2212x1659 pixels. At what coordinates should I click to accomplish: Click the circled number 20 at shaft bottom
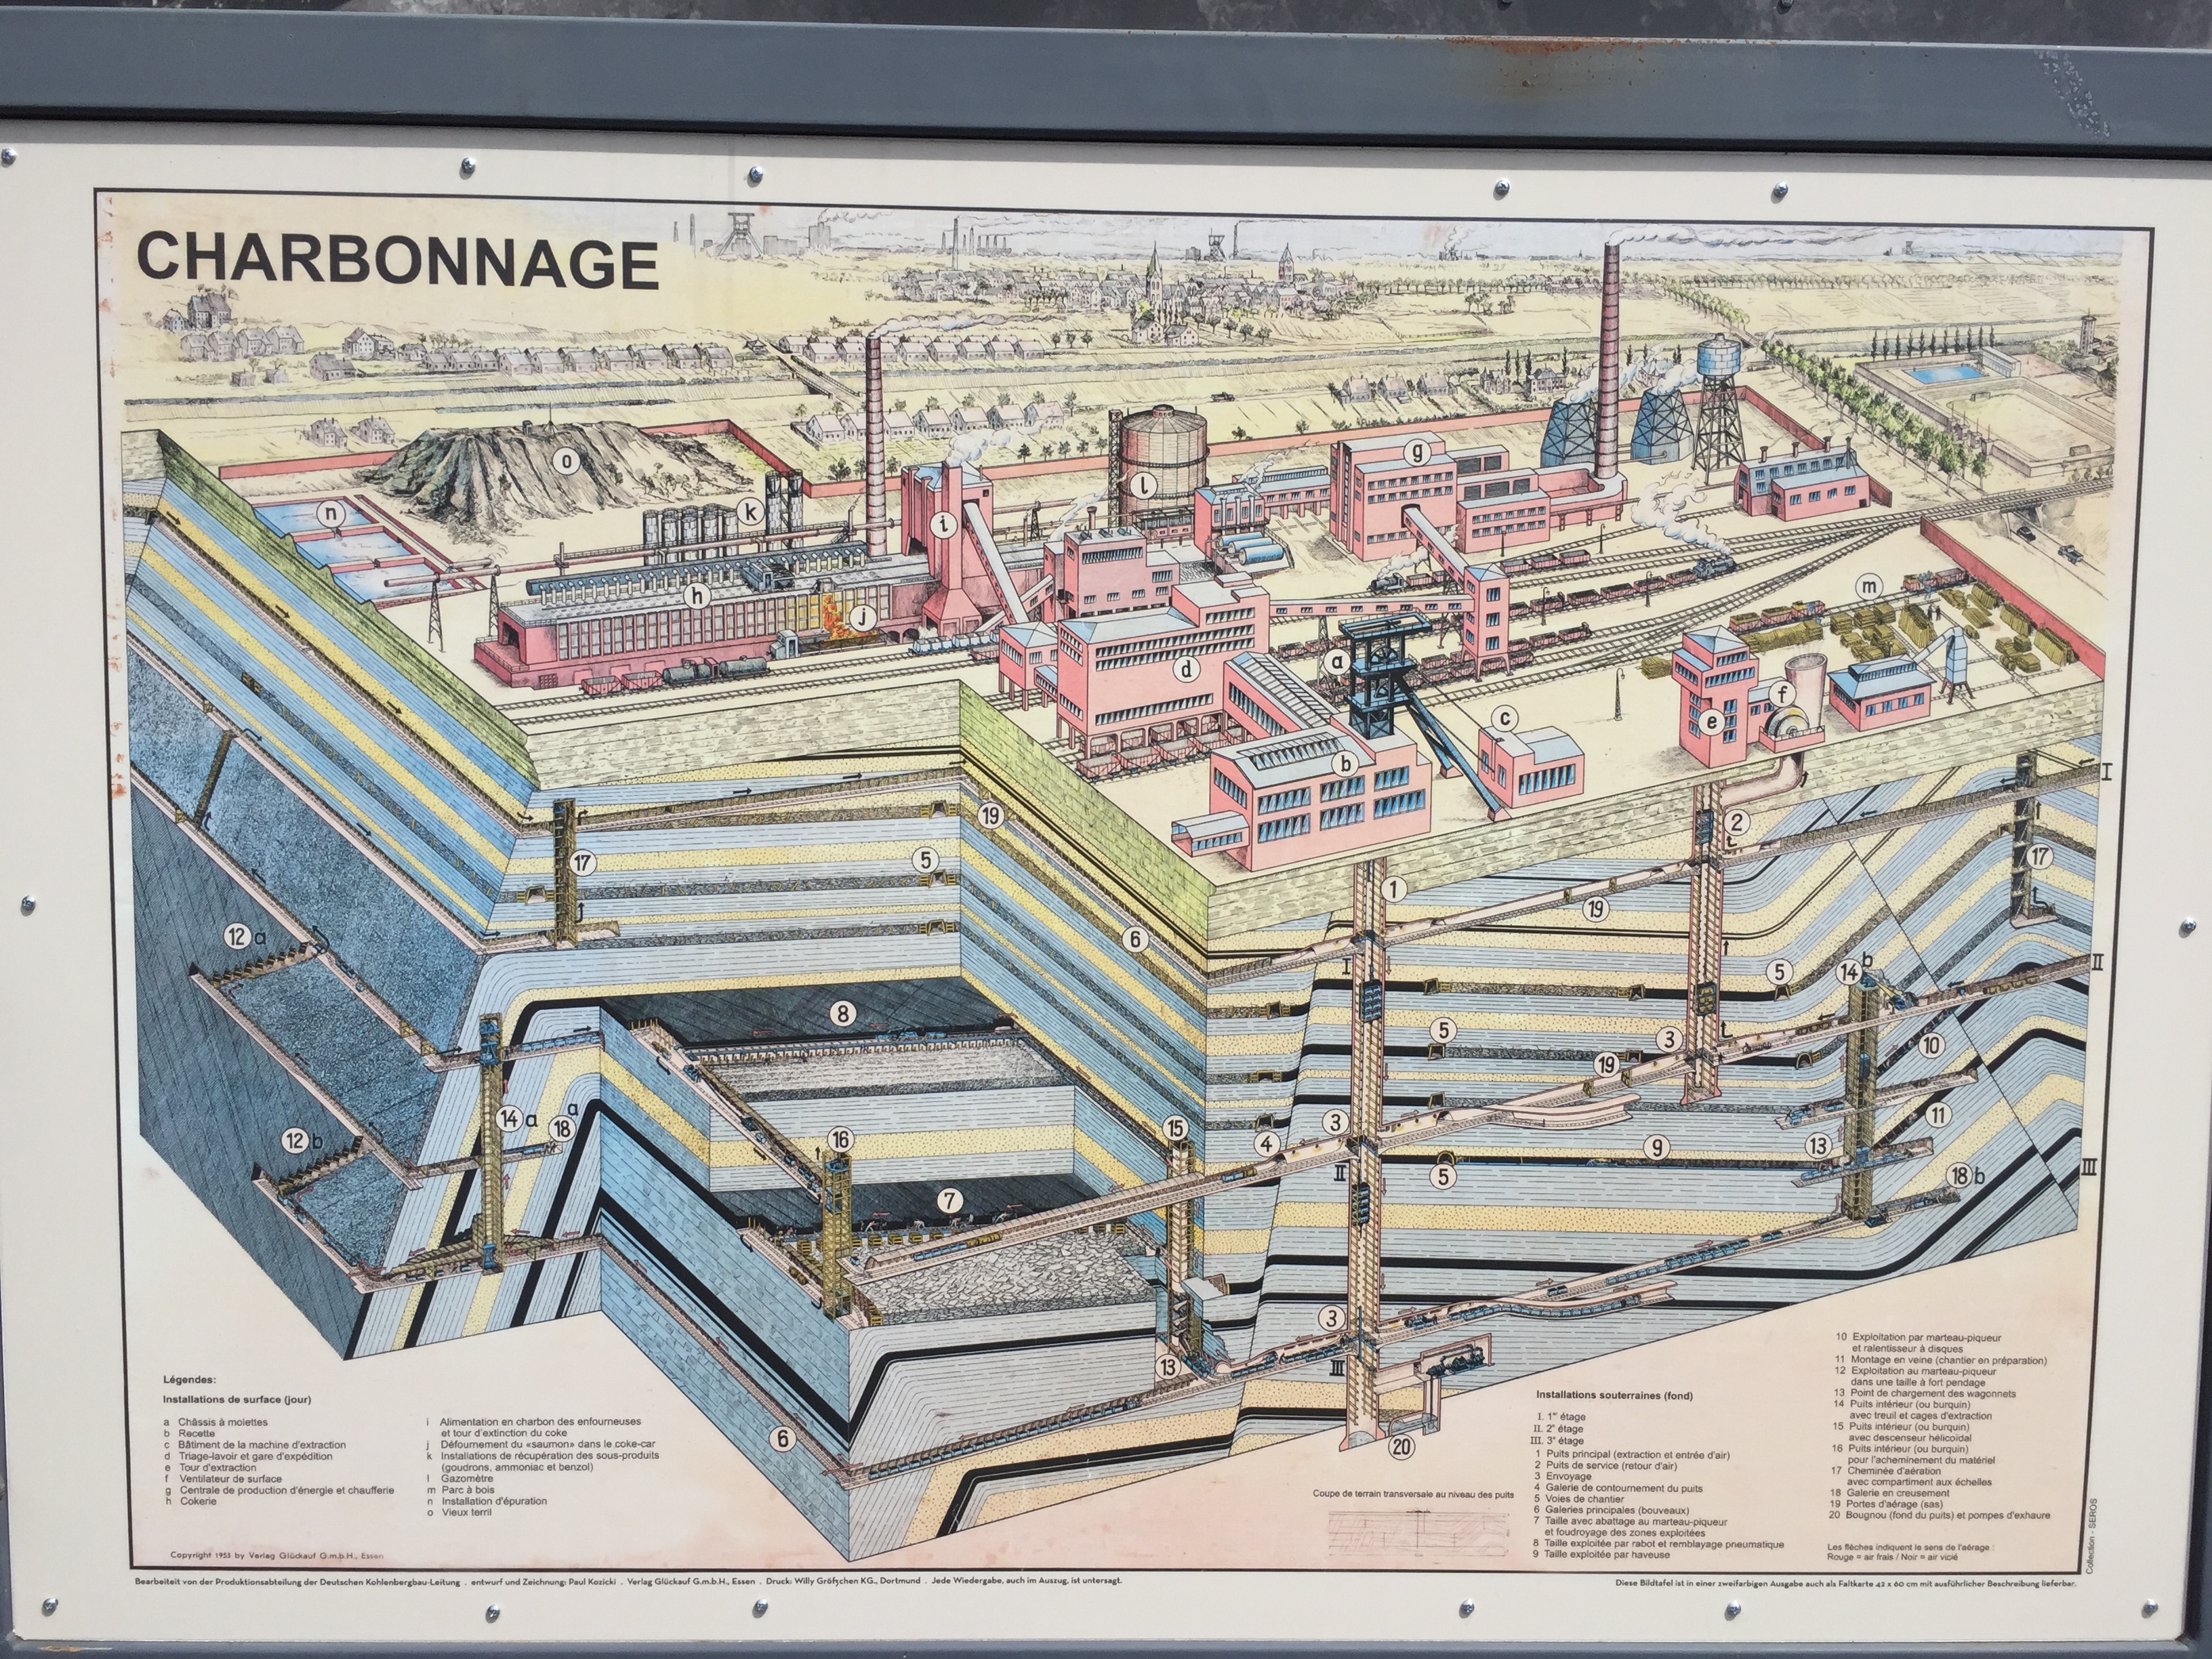1401,1447
